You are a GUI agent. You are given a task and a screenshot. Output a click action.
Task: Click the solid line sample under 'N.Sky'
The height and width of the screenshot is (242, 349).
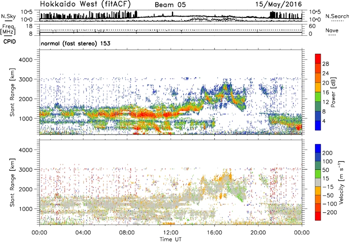click(x=8, y=21)
